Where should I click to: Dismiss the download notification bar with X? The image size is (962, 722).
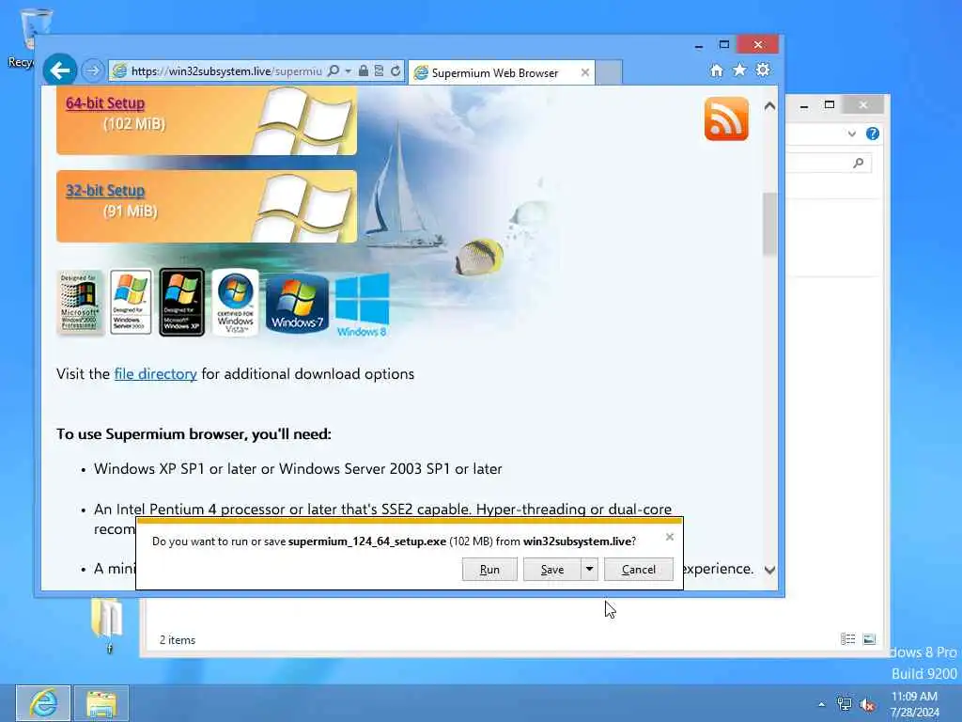coord(669,537)
